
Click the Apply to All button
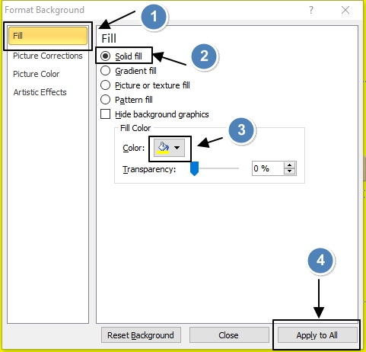pyautogui.click(x=317, y=335)
